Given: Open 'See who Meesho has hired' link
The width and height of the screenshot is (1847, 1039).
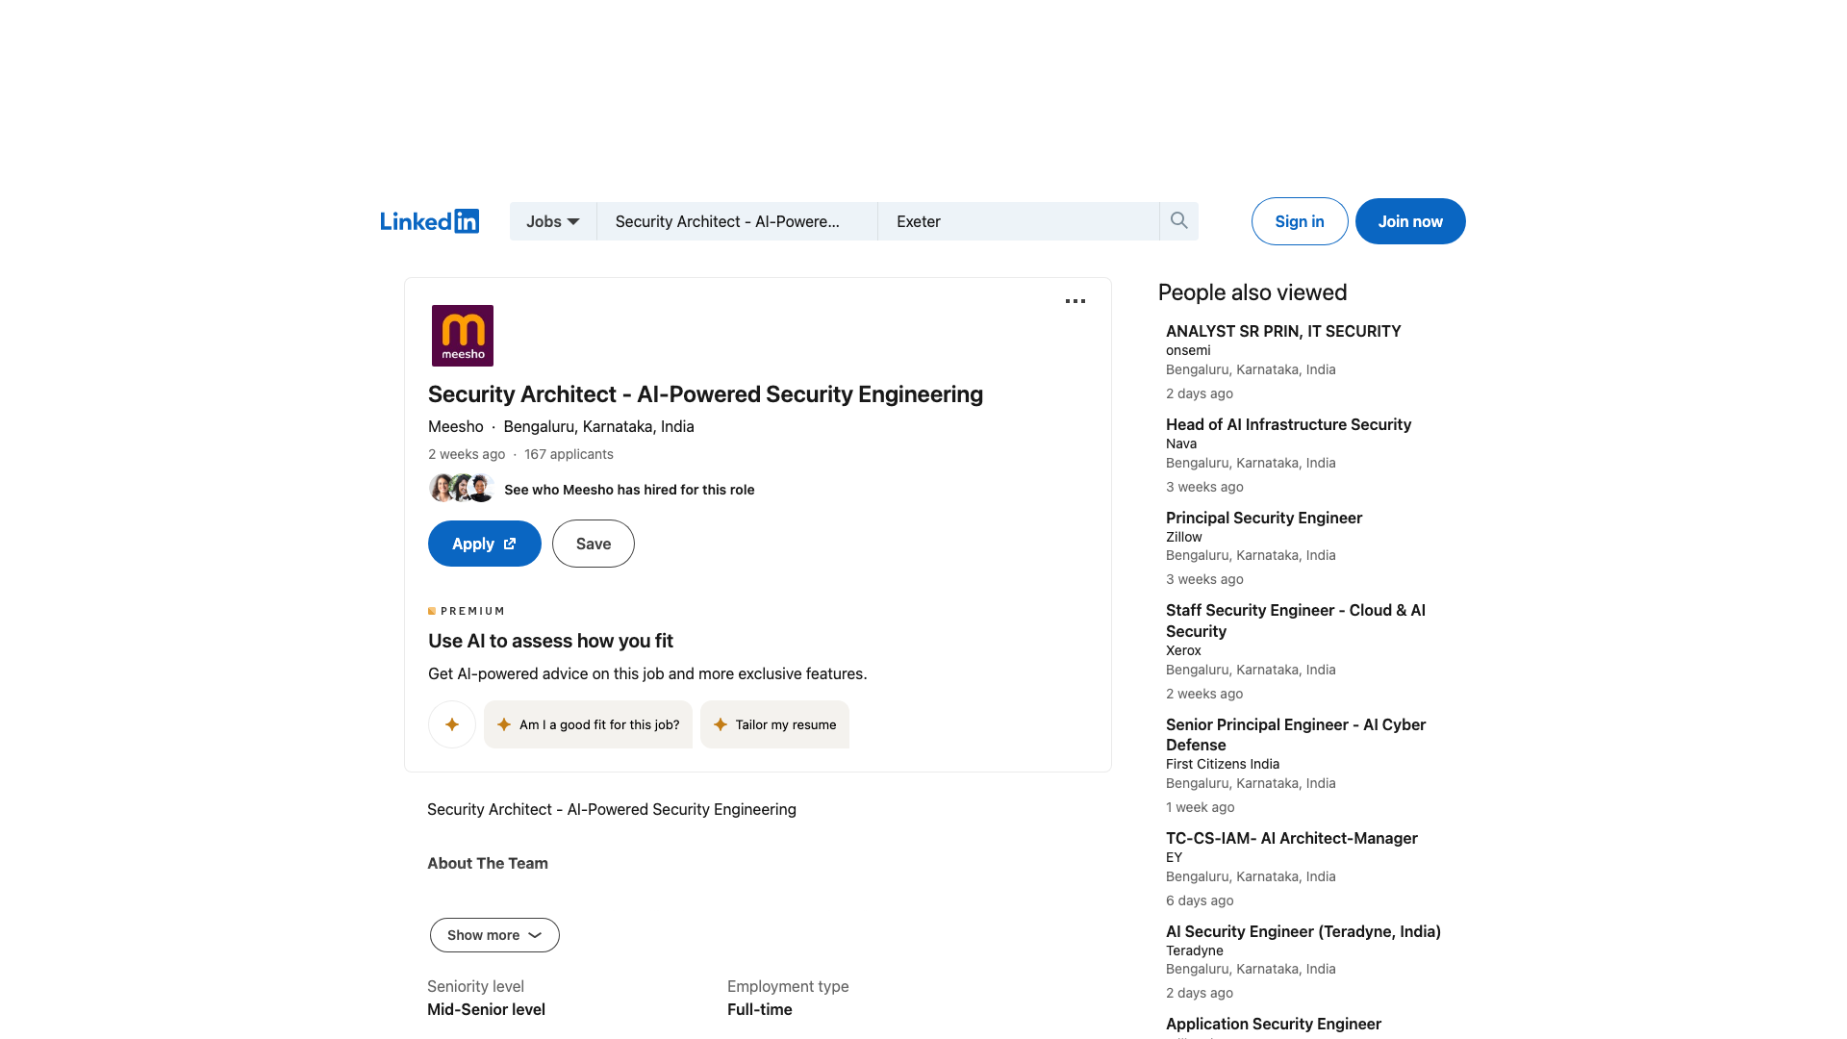Looking at the screenshot, I should pos(629,490).
